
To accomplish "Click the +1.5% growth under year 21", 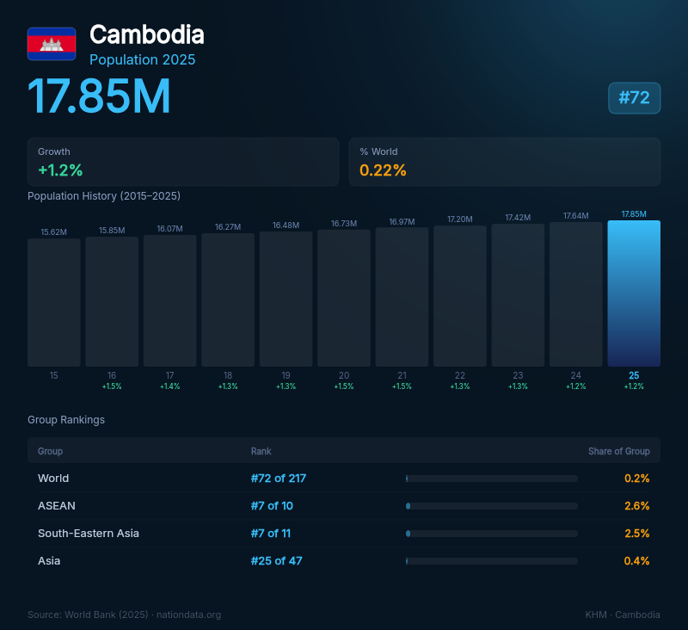I will click(402, 386).
